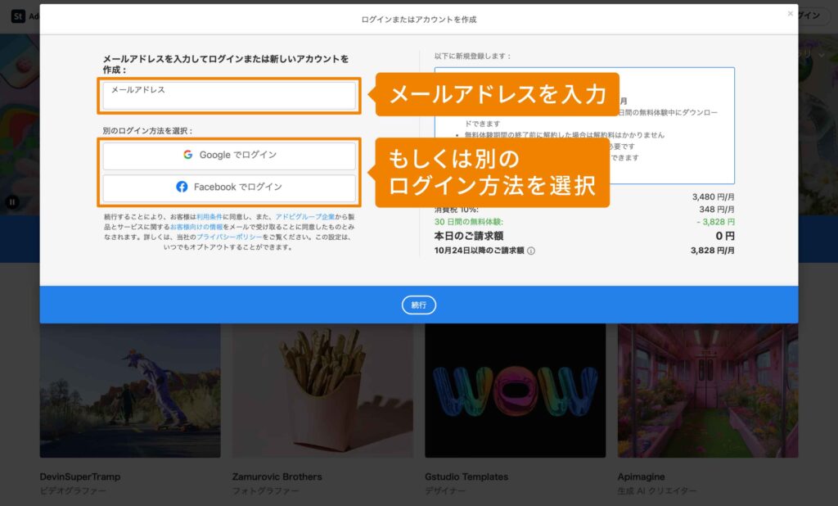Open the プライバシーポリシー link
838x506 pixels.
(229, 237)
